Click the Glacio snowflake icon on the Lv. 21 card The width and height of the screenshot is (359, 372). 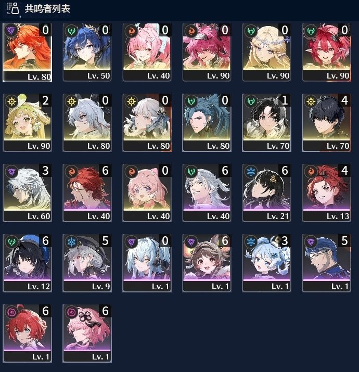tap(251, 171)
